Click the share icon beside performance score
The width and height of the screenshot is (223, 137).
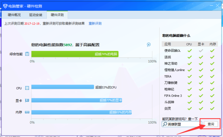click(149, 45)
